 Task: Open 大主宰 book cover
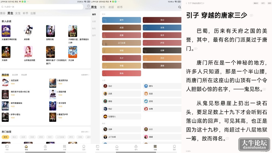click(x=73, y=52)
